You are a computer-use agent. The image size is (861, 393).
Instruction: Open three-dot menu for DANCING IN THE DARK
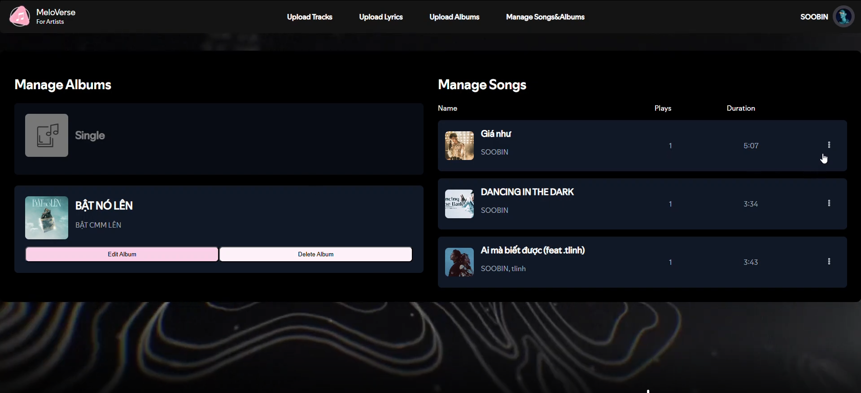[829, 203]
